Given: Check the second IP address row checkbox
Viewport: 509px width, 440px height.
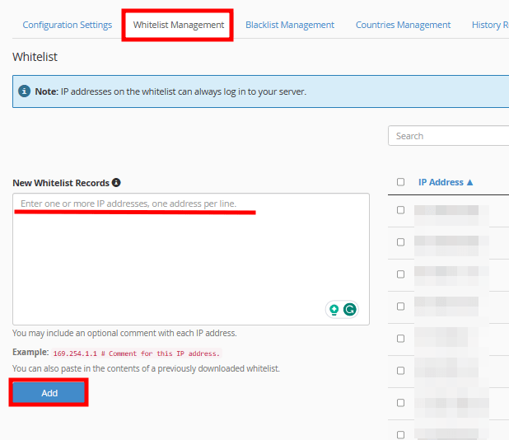Looking at the screenshot, I should (401, 242).
